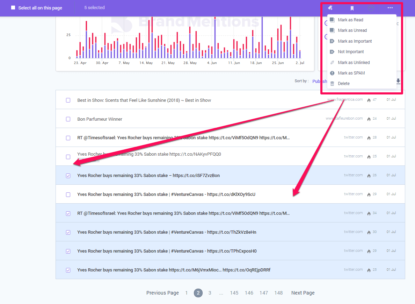
Task: Click the current page 2 indicator
Action: click(198, 293)
